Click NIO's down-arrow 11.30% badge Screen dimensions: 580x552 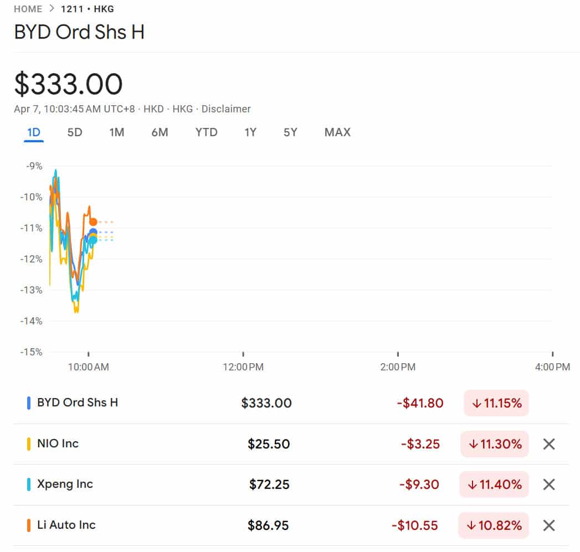pyautogui.click(x=494, y=444)
